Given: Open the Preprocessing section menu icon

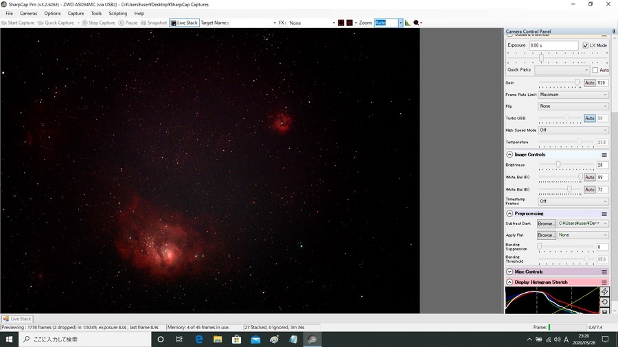Looking at the screenshot, I should [x=604, y=214].
